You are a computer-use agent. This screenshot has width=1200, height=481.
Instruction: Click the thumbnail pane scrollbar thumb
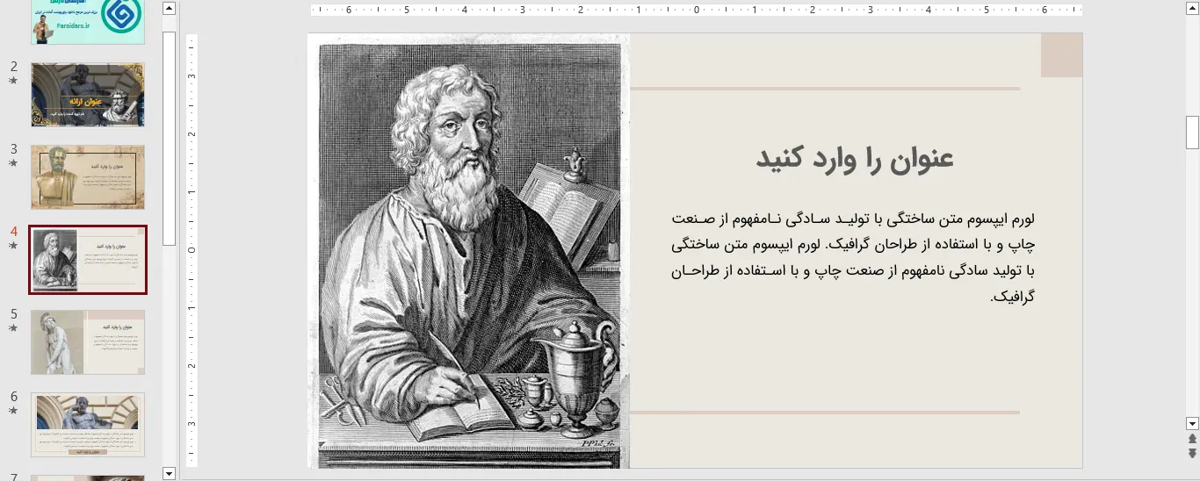(x=170, y=139)
